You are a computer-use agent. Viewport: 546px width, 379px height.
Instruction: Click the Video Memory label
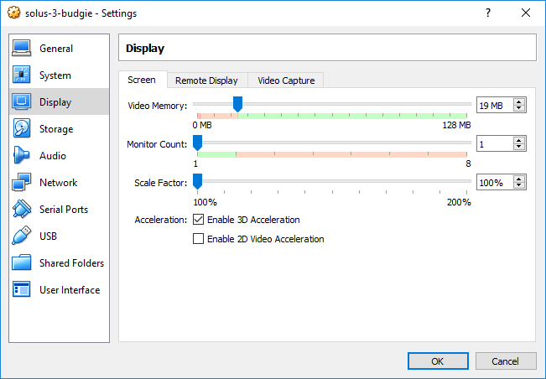pyautogui.click(x=158, y=106)
